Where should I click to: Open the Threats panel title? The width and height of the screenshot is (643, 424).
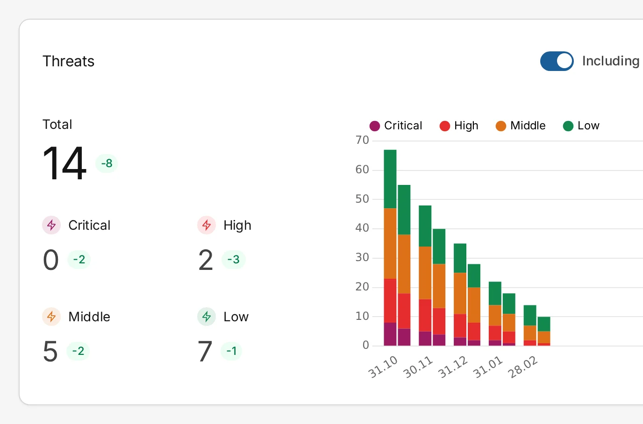(68, 61)
